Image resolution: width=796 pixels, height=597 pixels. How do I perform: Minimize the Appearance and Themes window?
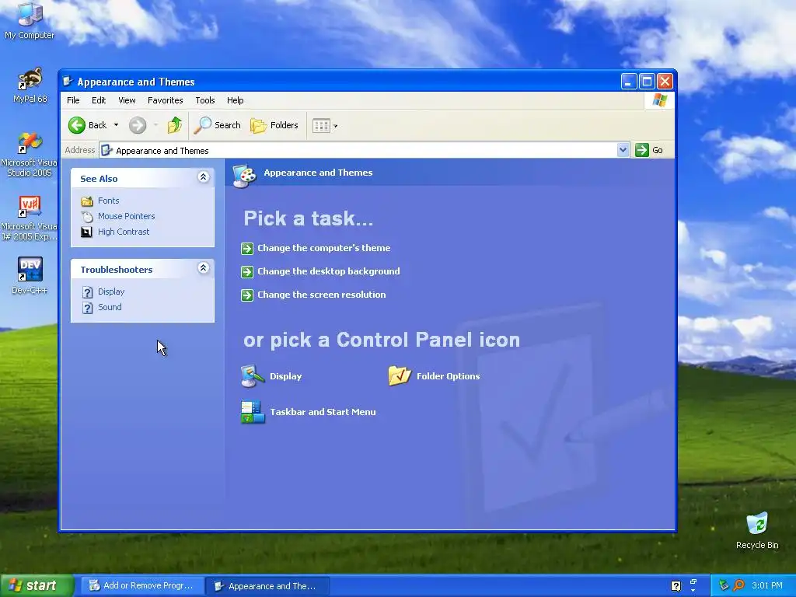click(x=628, y=81)
